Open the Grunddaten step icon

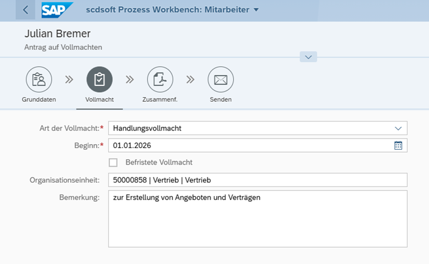pos(39,80)
